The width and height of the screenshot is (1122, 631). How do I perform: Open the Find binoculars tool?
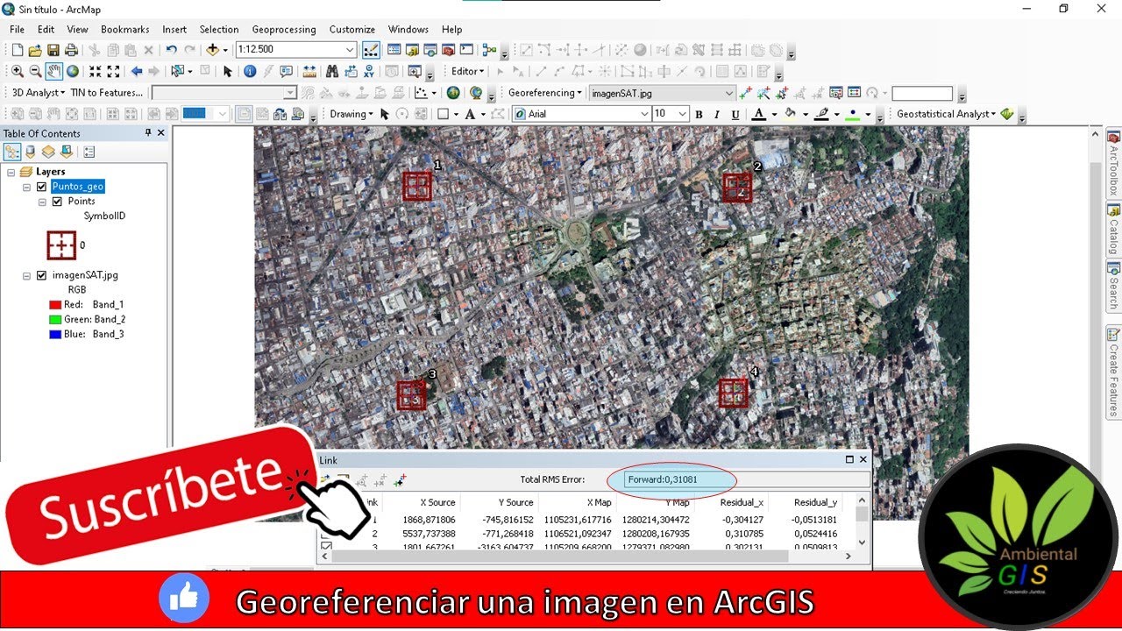332,71
